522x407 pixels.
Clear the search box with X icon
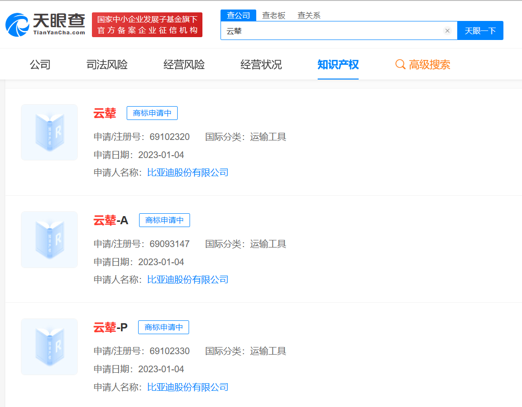pos(447,31)
